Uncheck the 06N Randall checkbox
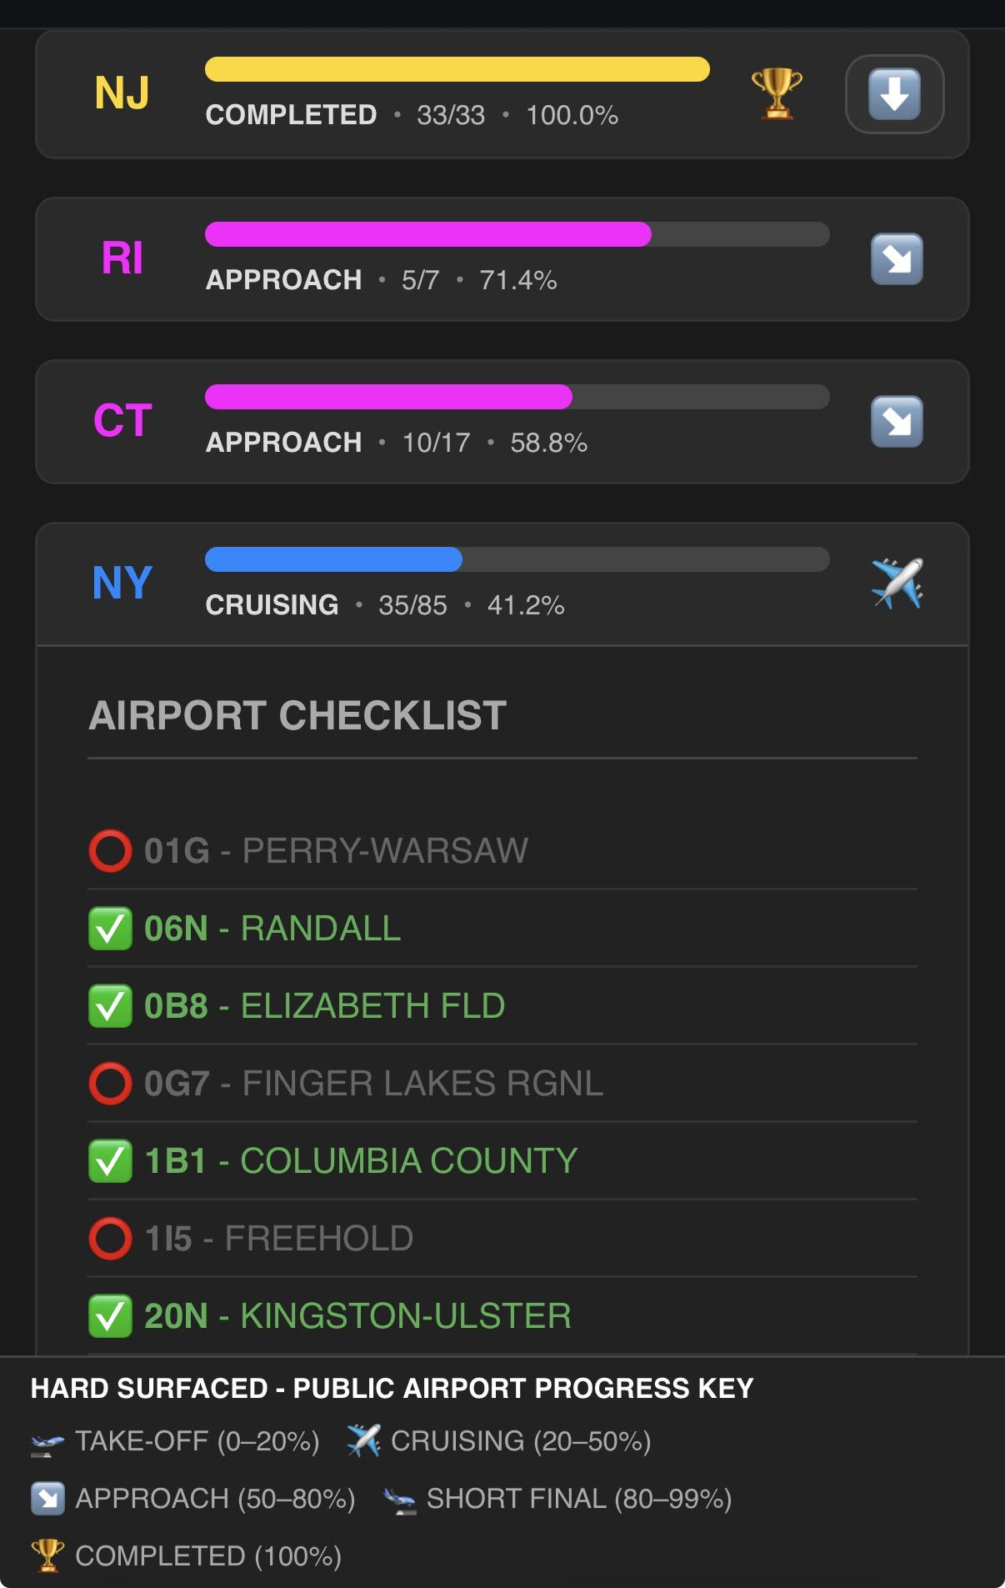 point(110,929)
